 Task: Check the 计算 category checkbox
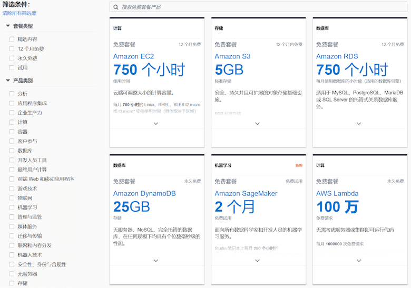(x=12, y=122)
